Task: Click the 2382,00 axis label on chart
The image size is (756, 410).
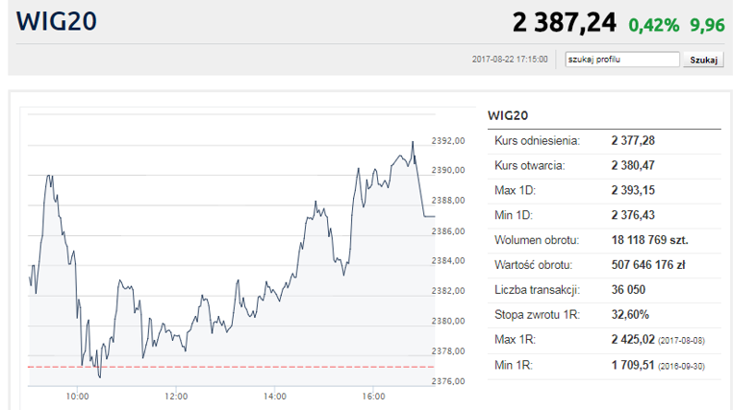Action: pyautogui.click(x=448, y=291)
